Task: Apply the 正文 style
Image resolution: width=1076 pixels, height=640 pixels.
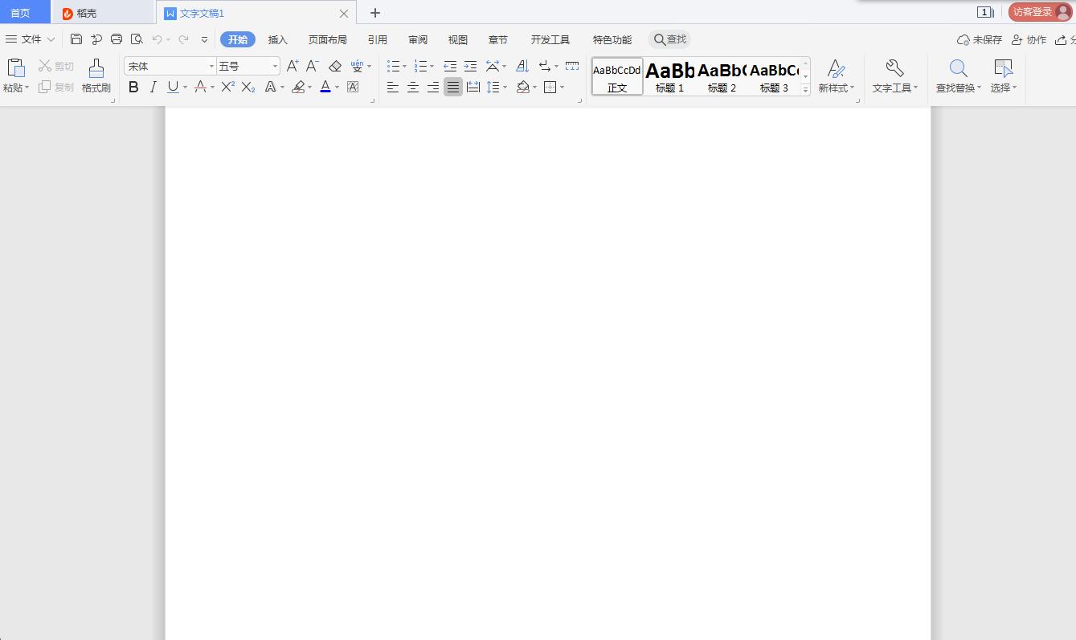Action: (x=617, y=77)
